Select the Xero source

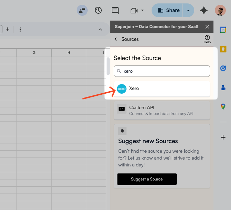[162, 89]
